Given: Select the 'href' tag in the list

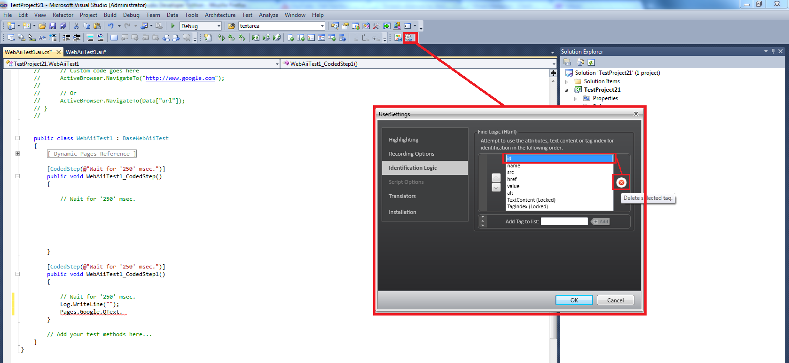Looking at the screenshot, I should click(559, 179).
